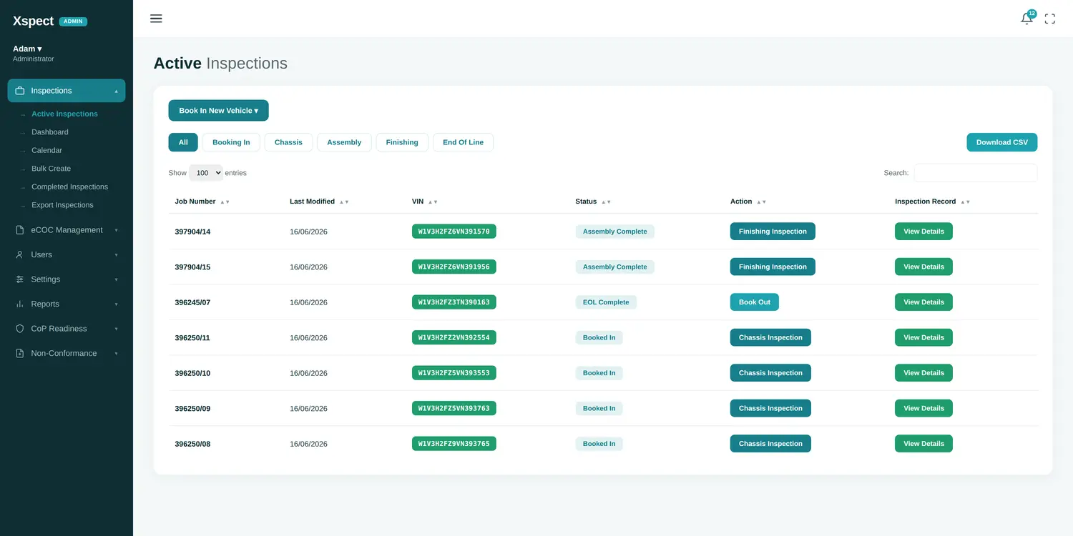Click the Non-Conformance file icon
Image resolution: width=1073 pixels, height=536 pixels.
tap(20, 353)
